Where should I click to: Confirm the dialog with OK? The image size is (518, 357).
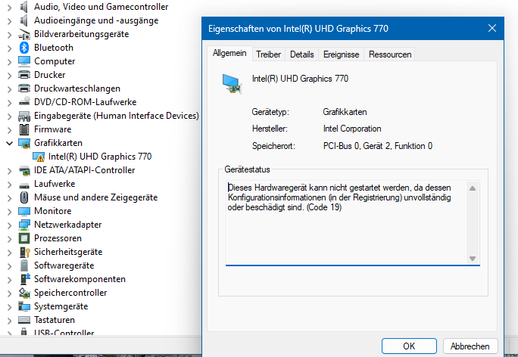[x=409, y=346]
